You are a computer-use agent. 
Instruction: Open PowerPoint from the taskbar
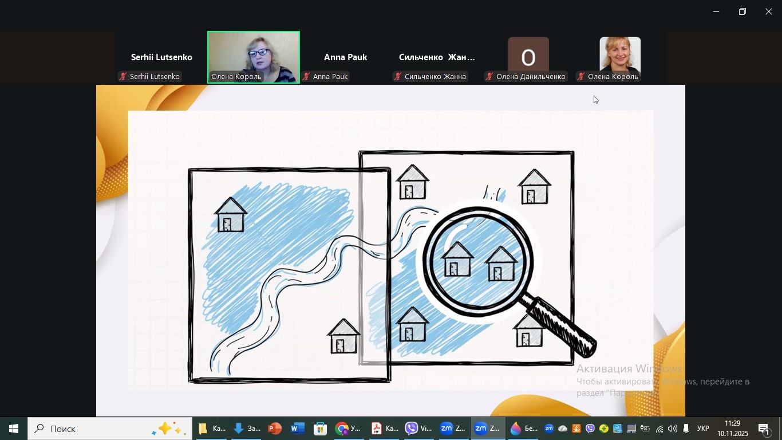[x=275, y=429]
